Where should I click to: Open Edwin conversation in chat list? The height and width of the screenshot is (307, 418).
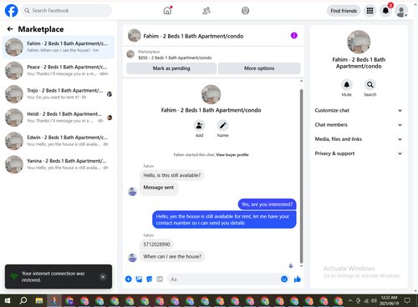click(59, 141)
